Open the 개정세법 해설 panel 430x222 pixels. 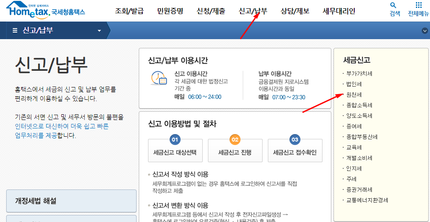[x=71, y=201]
